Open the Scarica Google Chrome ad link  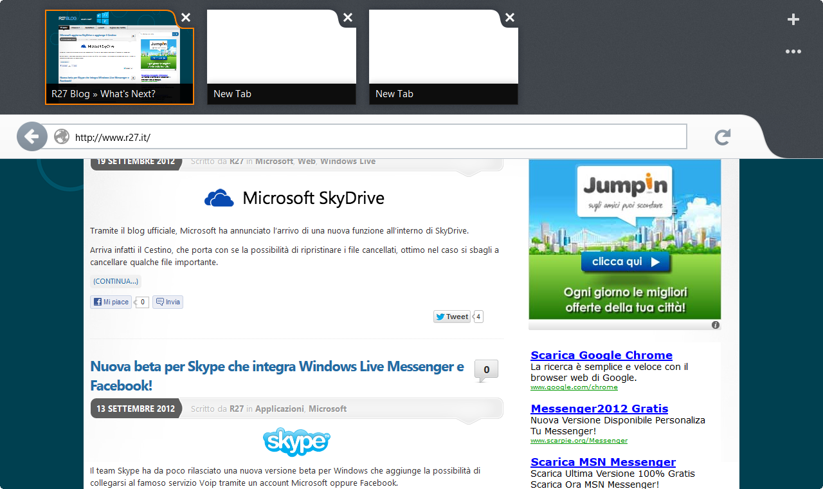(x=602, y=355)
